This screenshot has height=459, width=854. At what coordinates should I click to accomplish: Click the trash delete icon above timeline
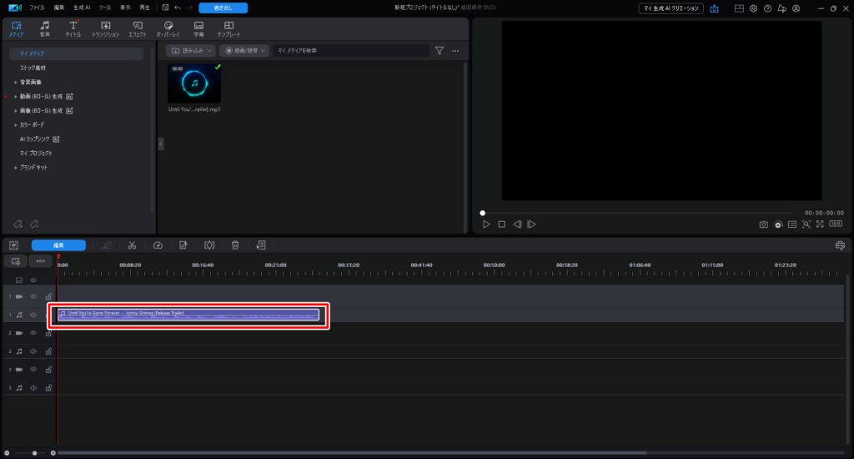(x=235, y=245)
